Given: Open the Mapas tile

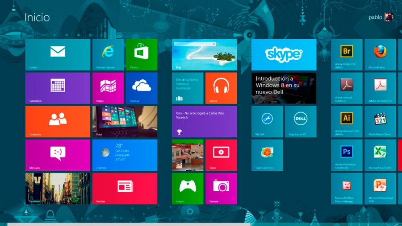Looking at the screenshot, I should (x=108, y=88).
